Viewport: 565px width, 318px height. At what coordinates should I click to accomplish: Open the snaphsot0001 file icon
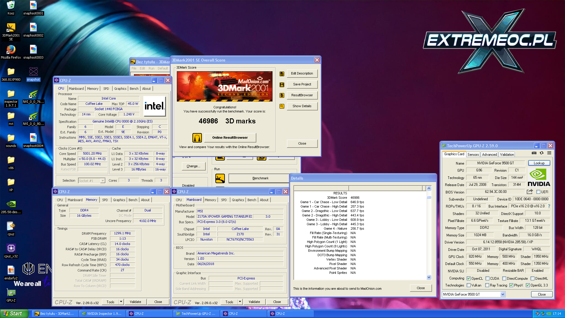point(33,5)
